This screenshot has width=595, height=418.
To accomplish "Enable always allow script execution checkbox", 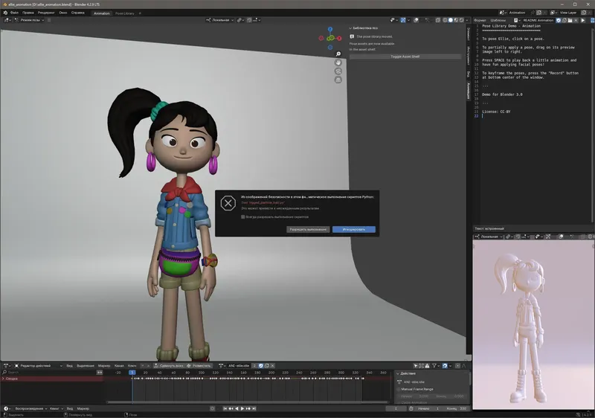I will 243,217.
